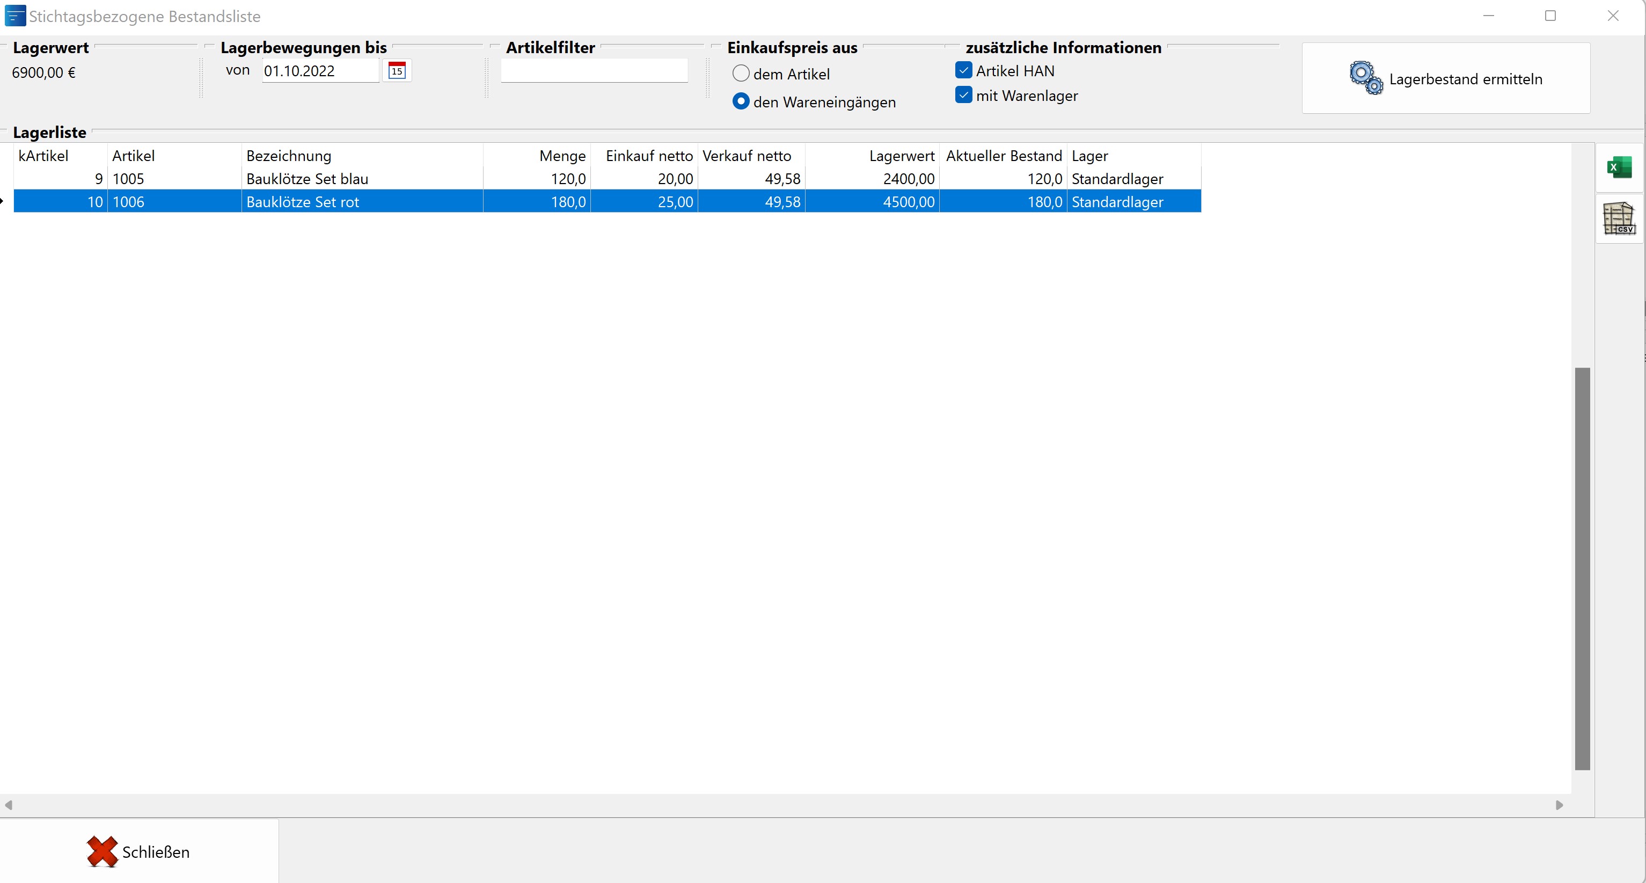Sort by the Bezeichnung column header
Viewport: 1646px width, 883px height.
[x=362, y=156]
